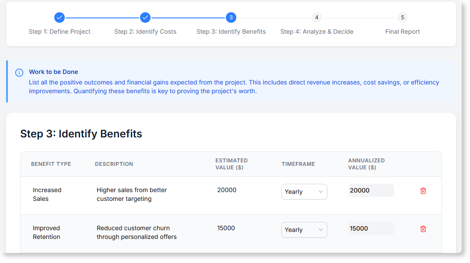This screenshot has height=263, width=470.
Task: Go to the Final Report step
Action: tap(402, 32)
